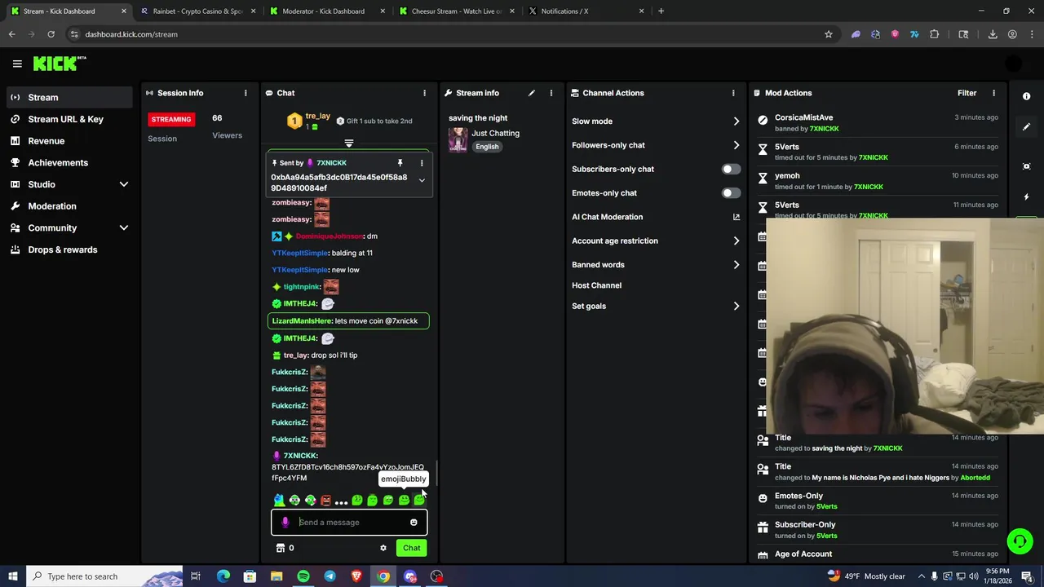This screenshot has height=587, width=1044.
Task: Open Moderation in the sidebar
Action: pos(69,206)
